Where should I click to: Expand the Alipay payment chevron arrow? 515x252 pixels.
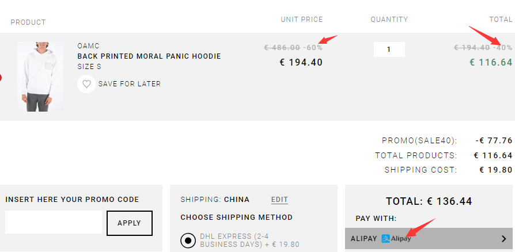click(504, 239)
